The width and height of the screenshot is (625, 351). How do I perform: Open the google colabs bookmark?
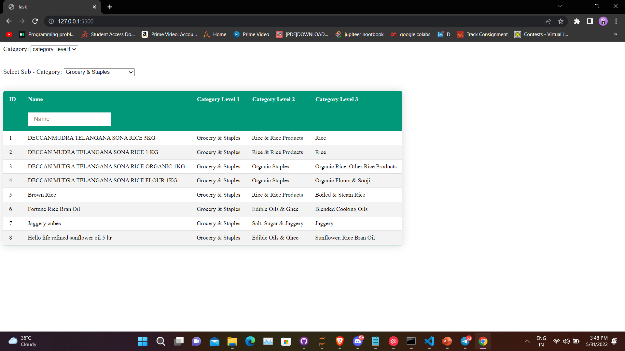tap(410, 34)
